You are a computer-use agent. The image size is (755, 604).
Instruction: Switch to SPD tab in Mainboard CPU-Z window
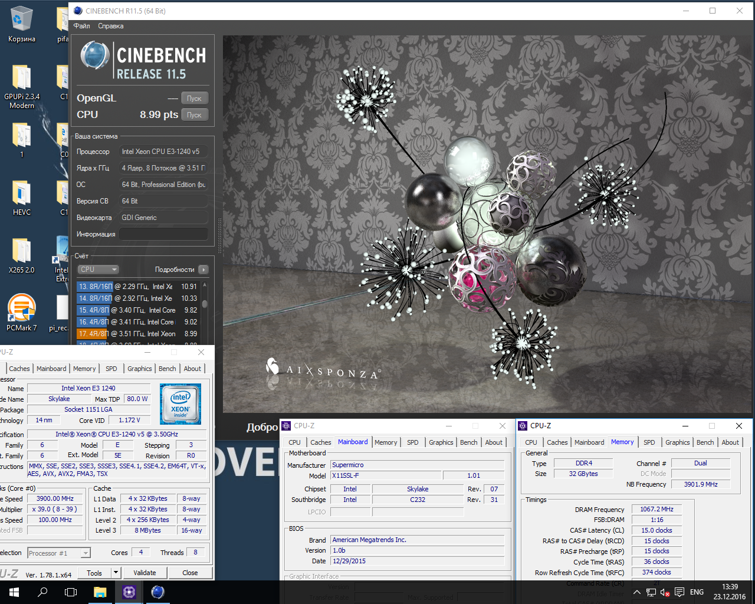[413, 442]
